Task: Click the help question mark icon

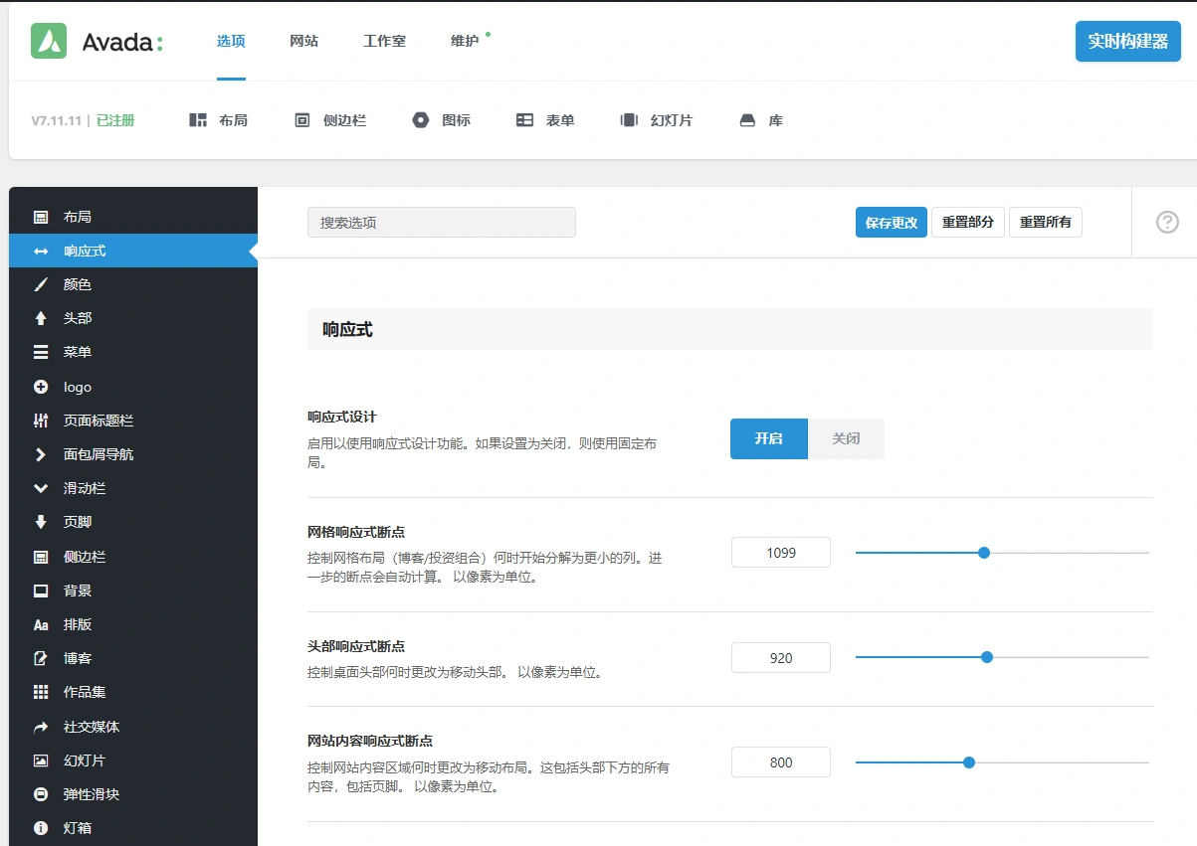Action: click(1166, 222)
